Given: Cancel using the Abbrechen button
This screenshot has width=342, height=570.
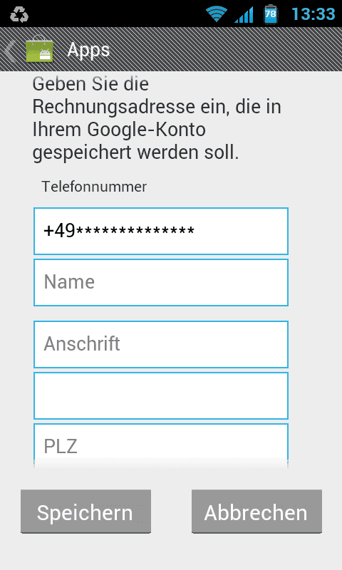Looking at the screenshot, I should click(x=256, y=512).
